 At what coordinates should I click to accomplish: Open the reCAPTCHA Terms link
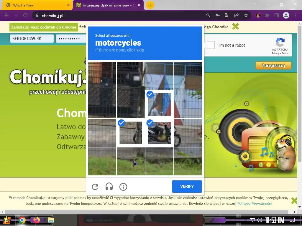[285, 54]
